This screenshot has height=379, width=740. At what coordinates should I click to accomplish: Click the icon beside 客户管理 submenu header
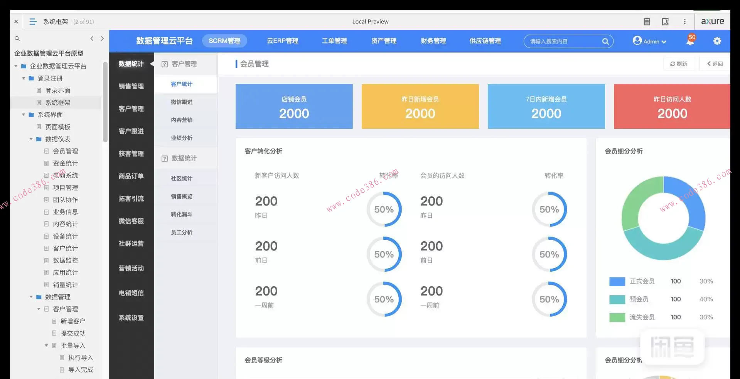coord(165,64)
